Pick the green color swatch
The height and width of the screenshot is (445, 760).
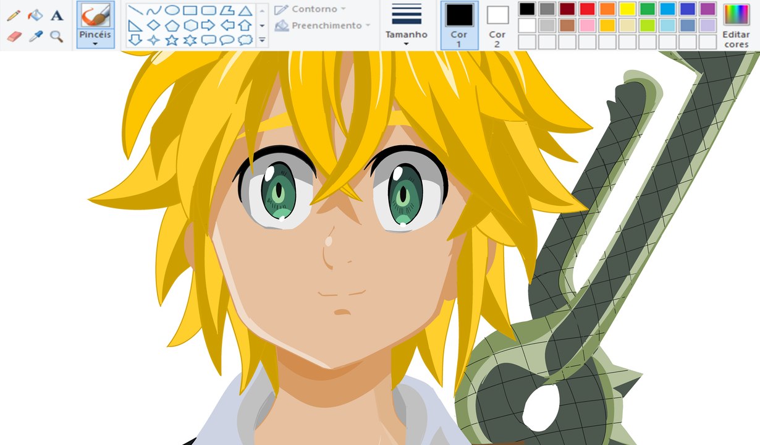648,9
